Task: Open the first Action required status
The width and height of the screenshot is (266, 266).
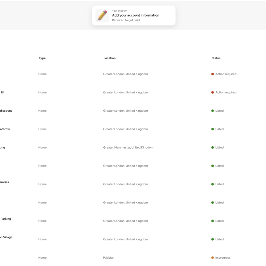Action: [226, 74]
